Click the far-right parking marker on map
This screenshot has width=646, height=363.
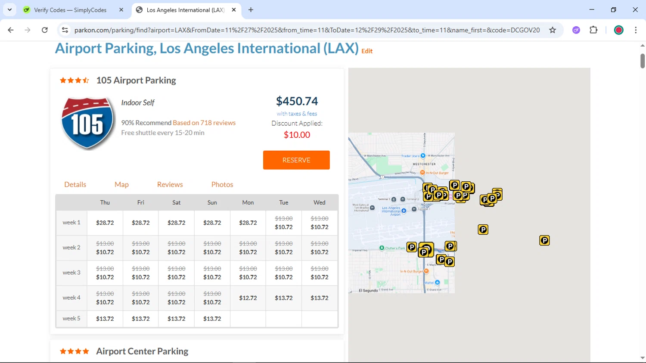(x=544, y=240)
